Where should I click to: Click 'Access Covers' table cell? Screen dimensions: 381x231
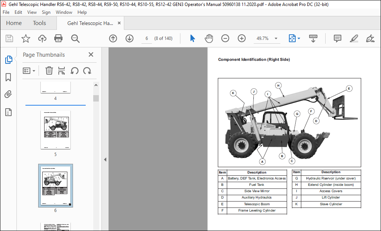coord(331,191)
